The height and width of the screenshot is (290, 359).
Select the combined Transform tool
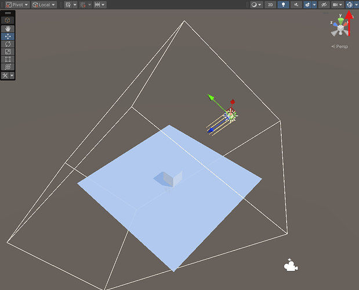coord(8,67)
